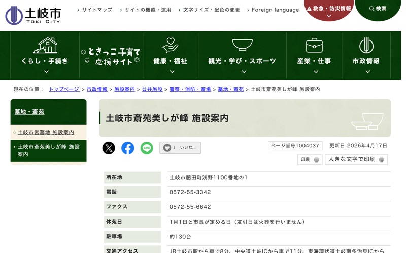Image resolution: width=406 pixels, height=253 pixels.
Task: Click the ページ番号1004037 label
Action: (295, 146)
